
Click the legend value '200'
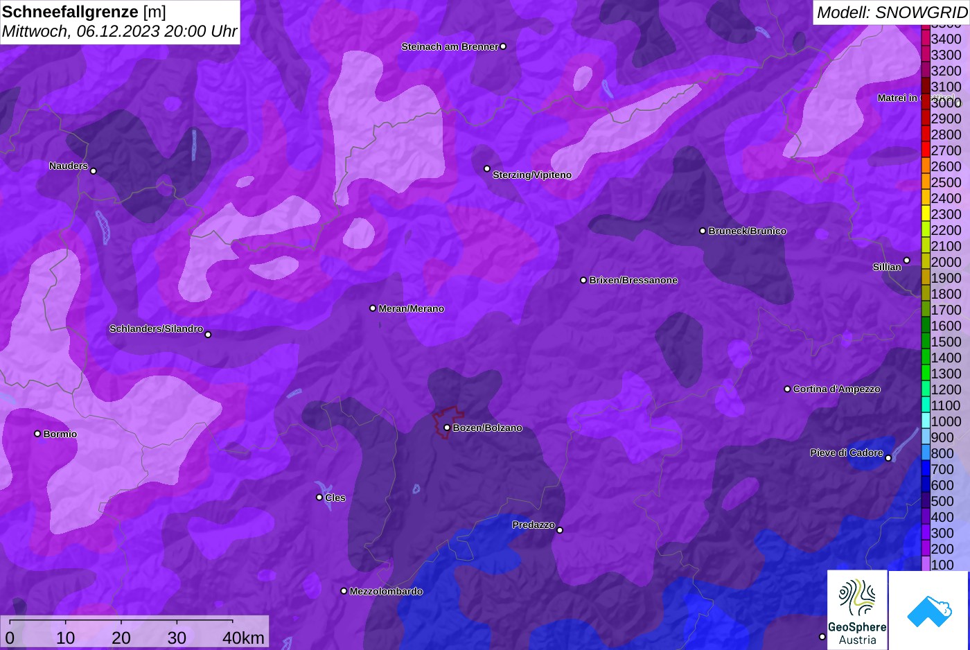942,549
